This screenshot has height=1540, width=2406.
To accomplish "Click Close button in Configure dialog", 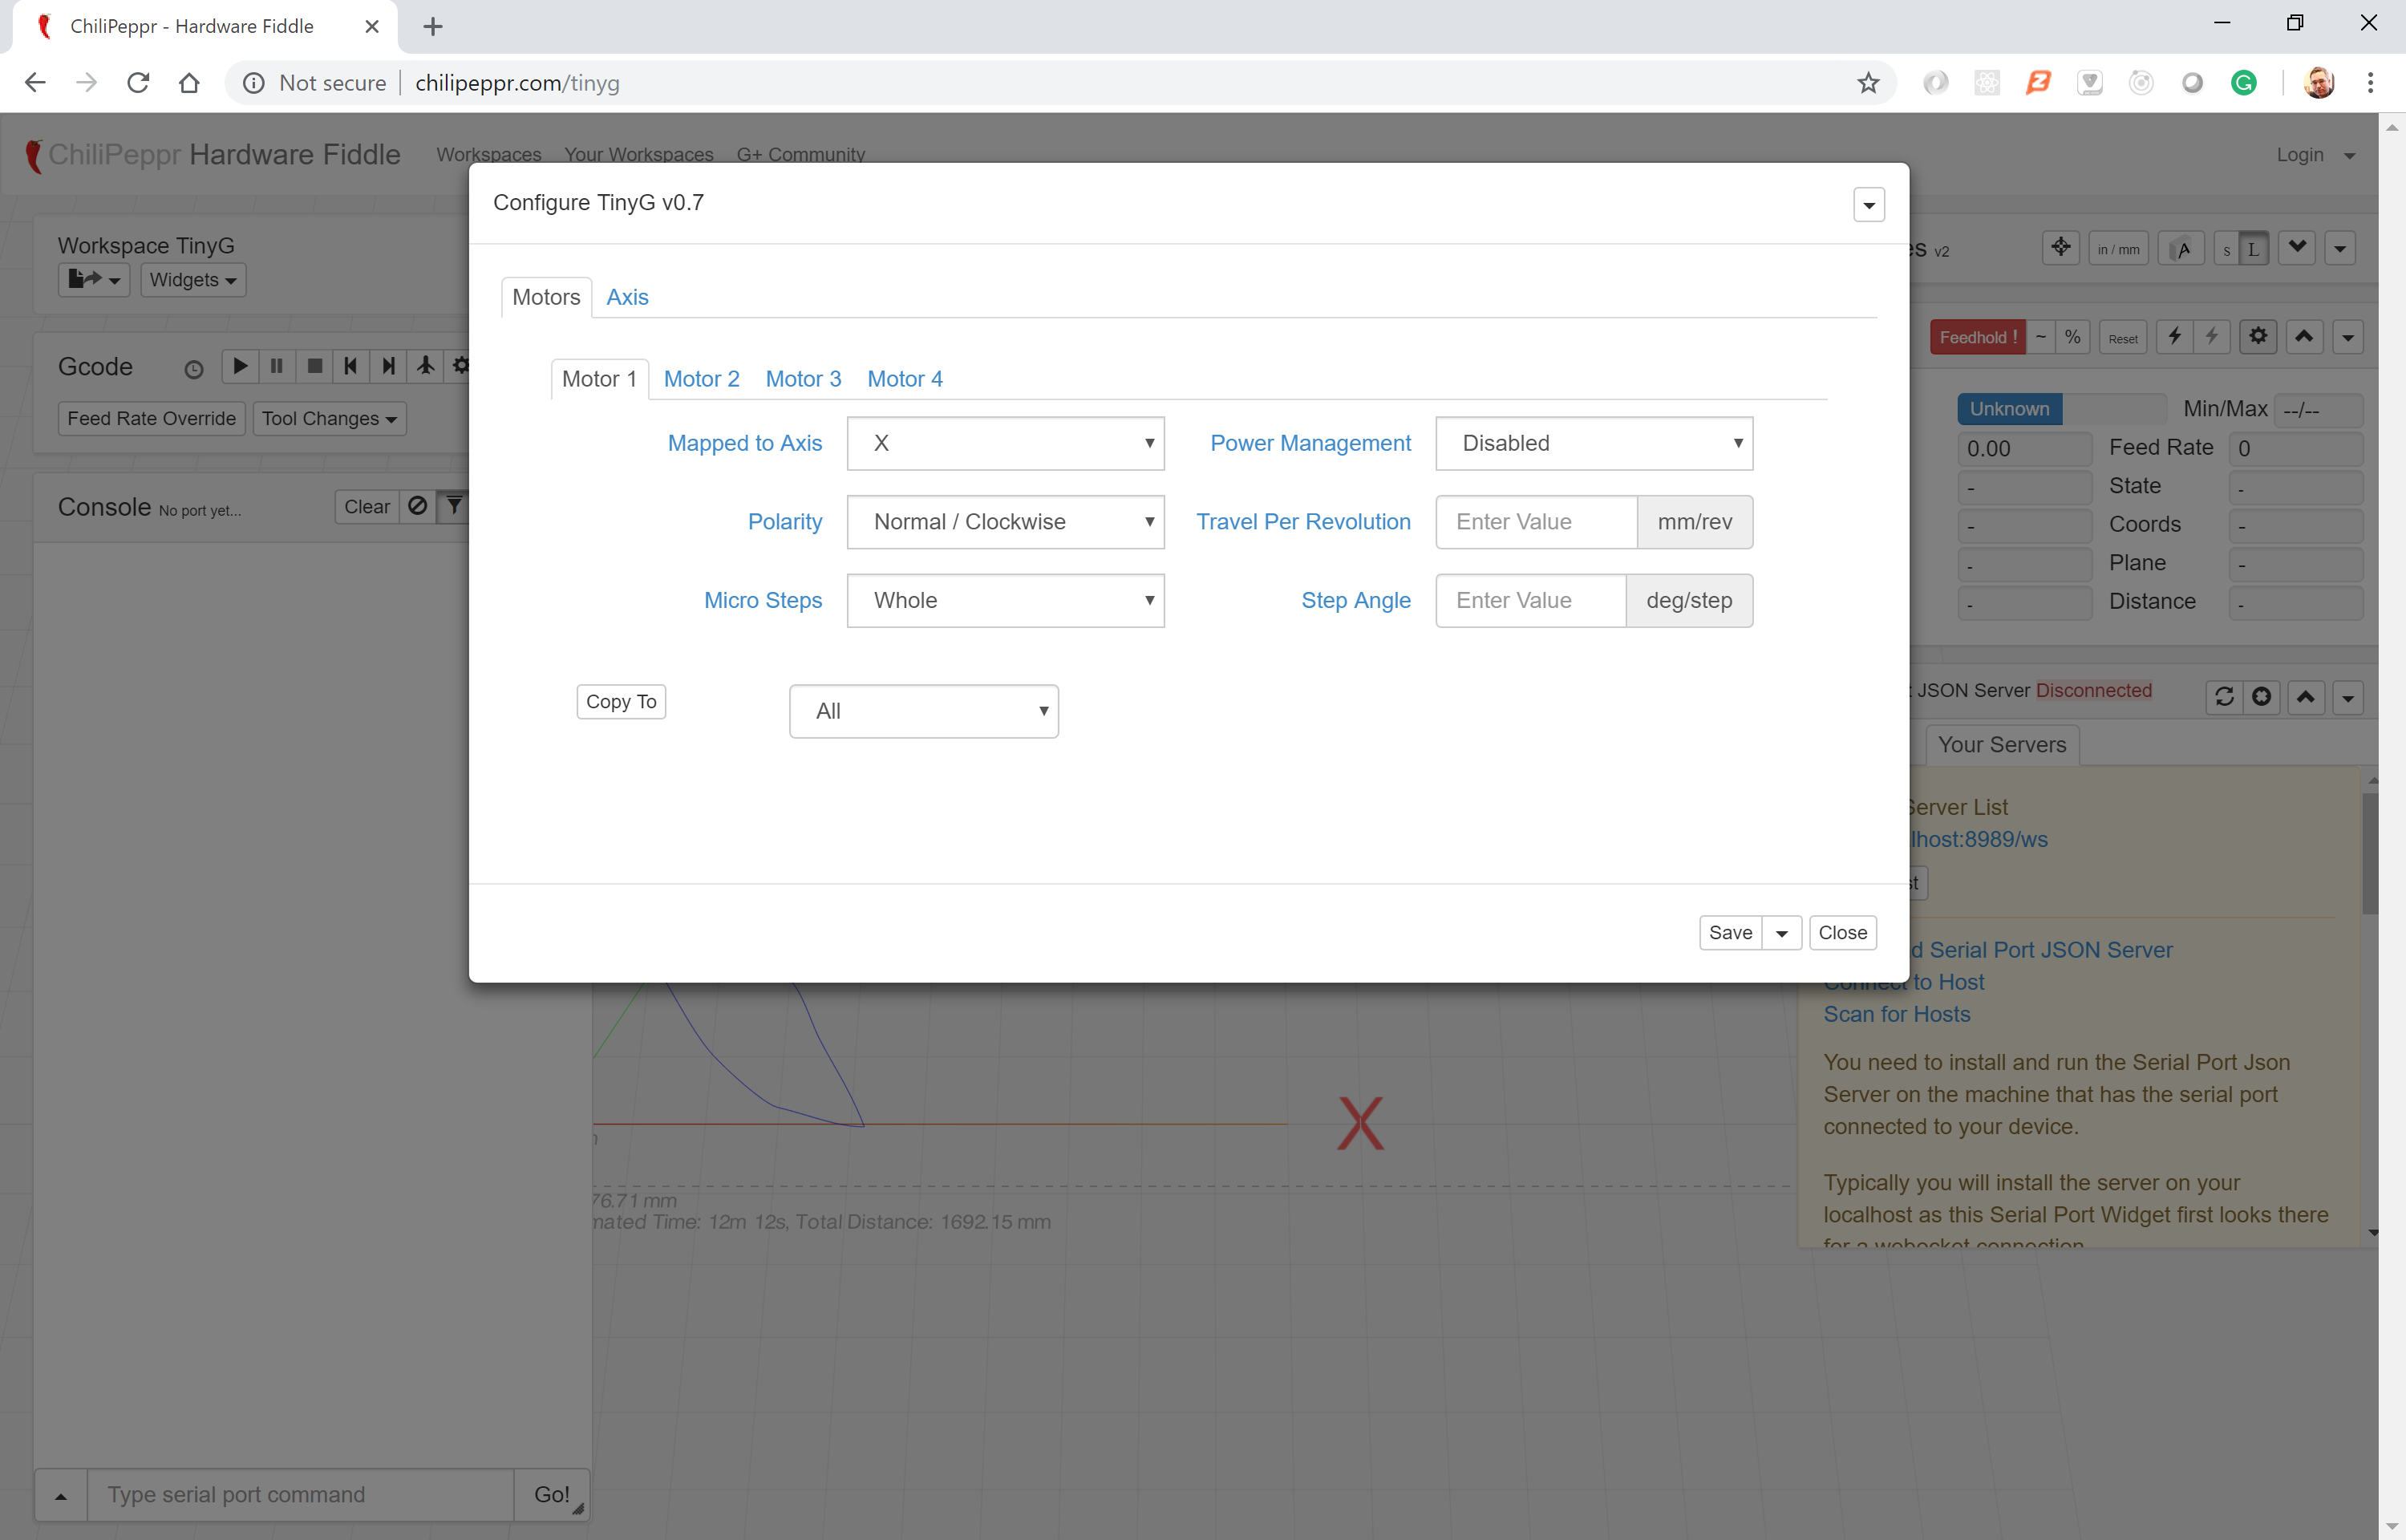I will point(1842,932).
